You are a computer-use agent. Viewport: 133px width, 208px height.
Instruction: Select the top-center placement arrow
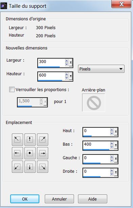(30, 140)
